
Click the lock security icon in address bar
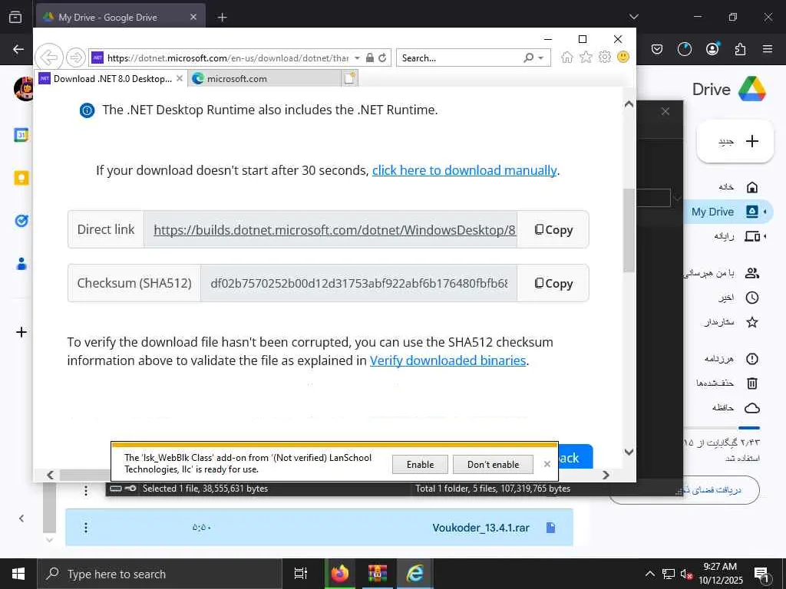[370, 58]
